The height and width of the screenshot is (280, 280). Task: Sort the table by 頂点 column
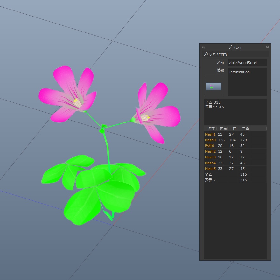pyautogui.click(x=223, y=129)
